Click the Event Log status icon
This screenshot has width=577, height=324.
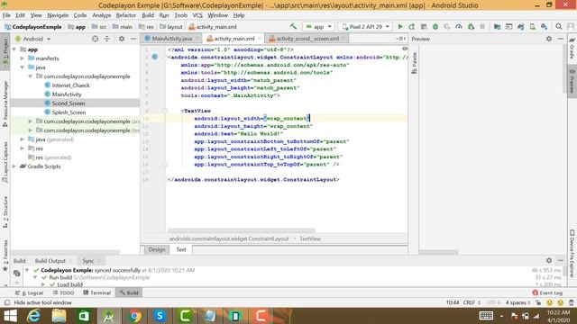(x=547, y=292)
